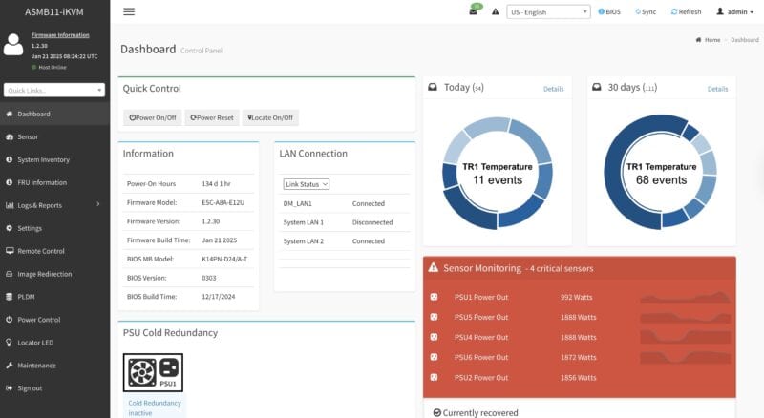Image resolution: width=764 pixels, height=418 pixels.
Task: Click the warning alert triangle icon
Action: (x=496, y=11)
